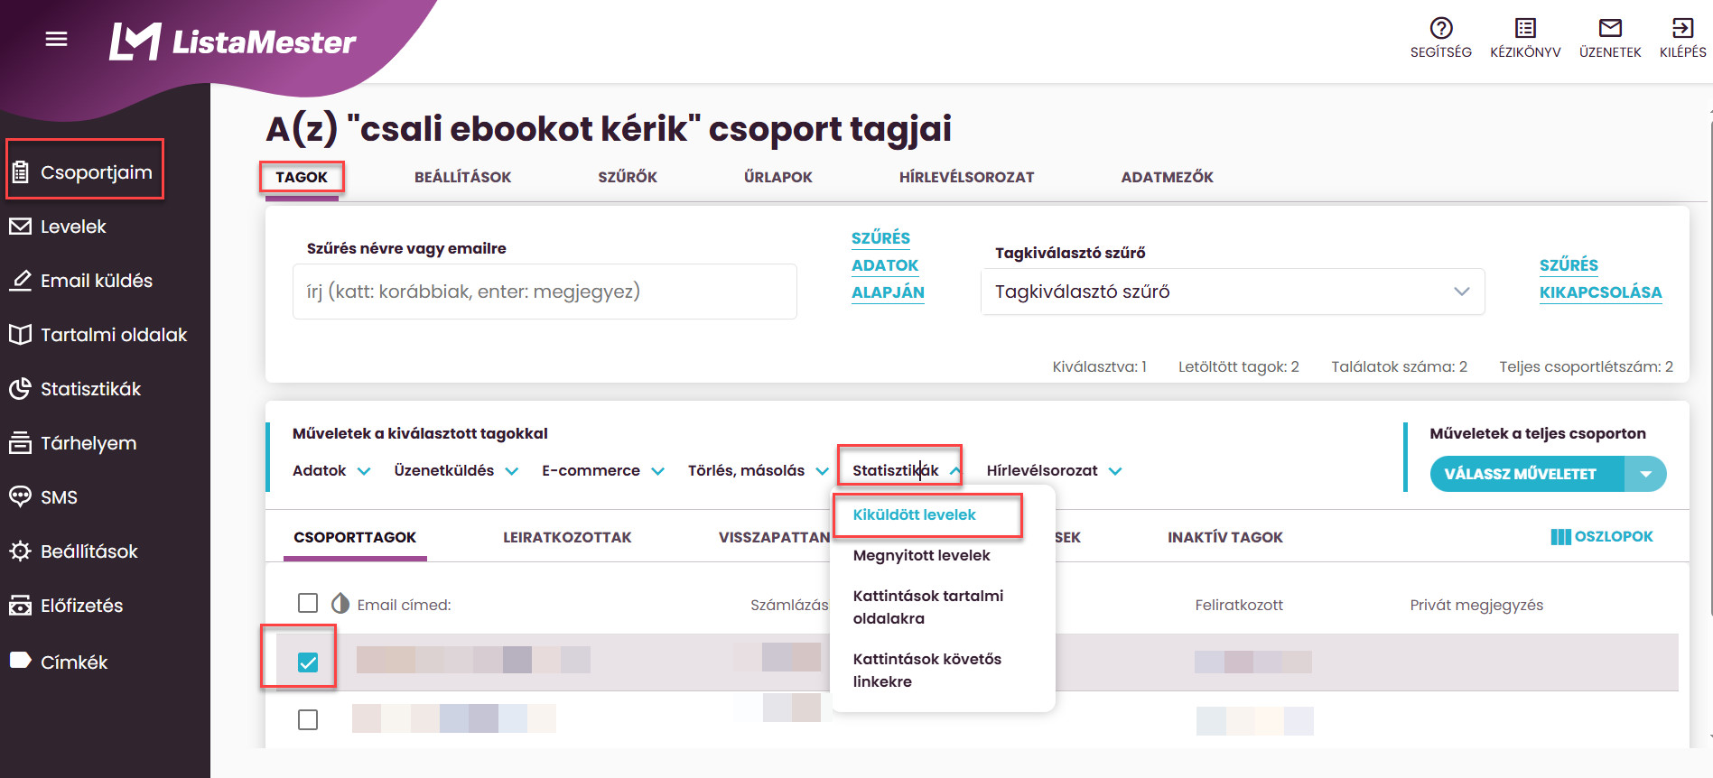Open the hamburger menu icon
1713x778 pixels.
tap(56, 39)
